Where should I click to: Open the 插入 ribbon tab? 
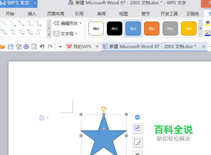32,14
